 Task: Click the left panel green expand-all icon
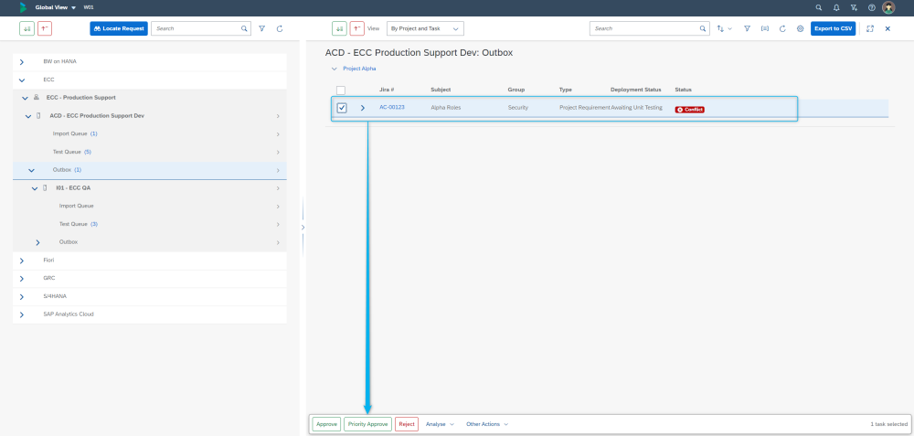click(x=27, y=28)
